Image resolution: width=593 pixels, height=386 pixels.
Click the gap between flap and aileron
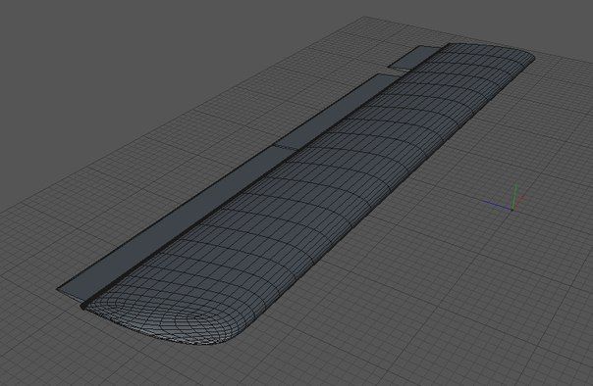point(398,72)
